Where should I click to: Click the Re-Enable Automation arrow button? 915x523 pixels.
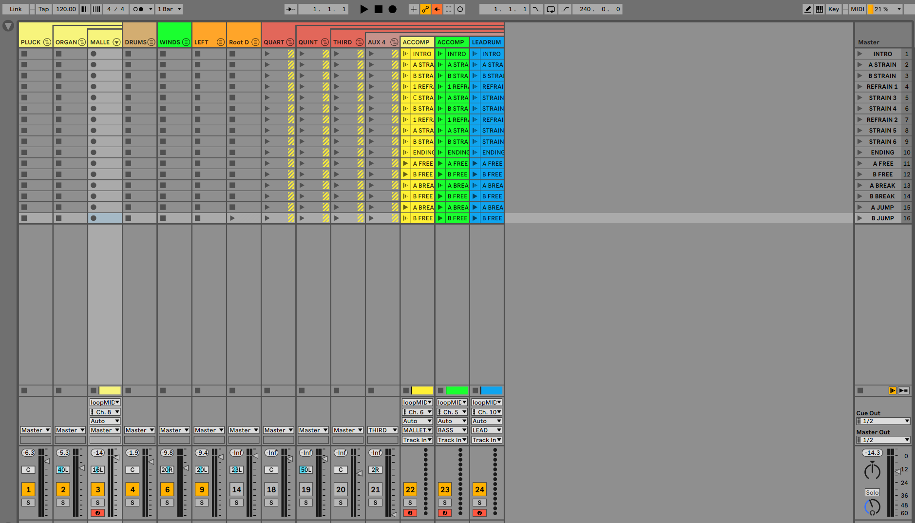click(x=437, y=9)
